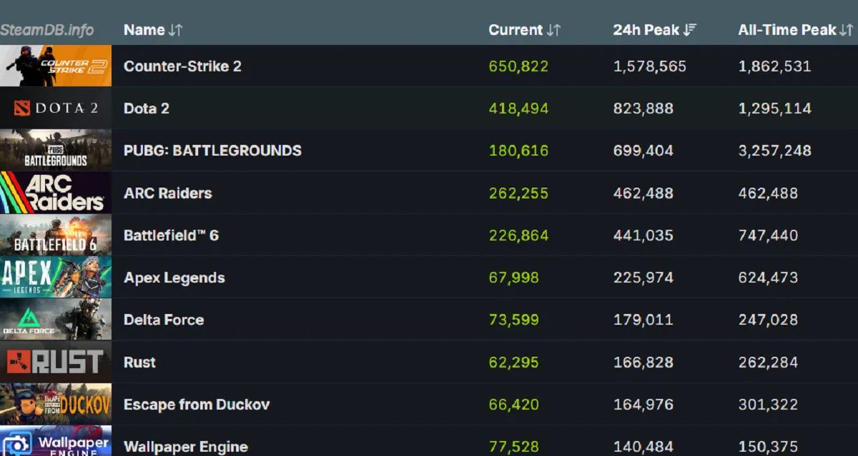858x456 pixels.
Task: Go to the Dota 2 title link
Action: pos(147,108)
